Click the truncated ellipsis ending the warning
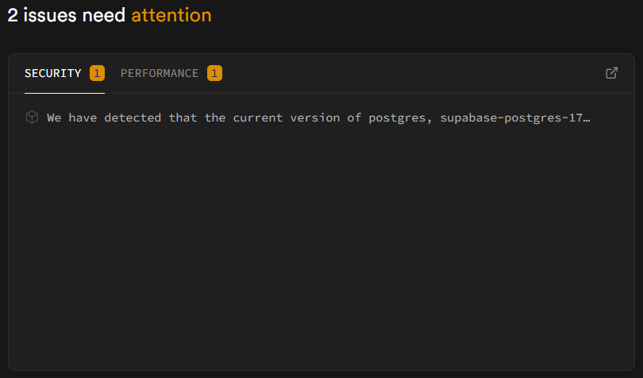Viewport: 643px width, 378px height. 587,118
